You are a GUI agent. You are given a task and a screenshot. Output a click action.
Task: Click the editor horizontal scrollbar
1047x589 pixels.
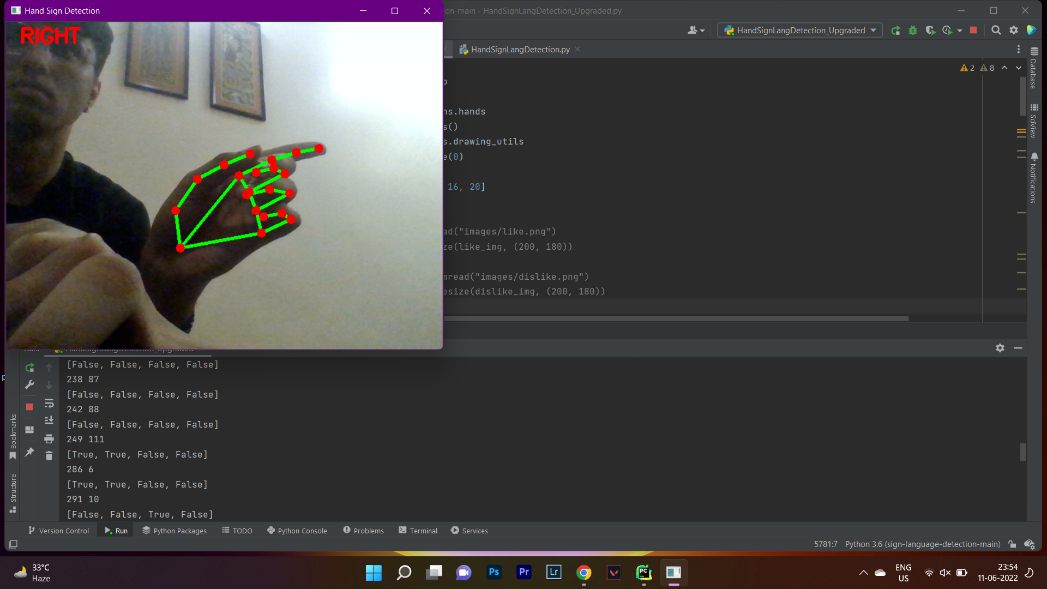click(676, 318)
